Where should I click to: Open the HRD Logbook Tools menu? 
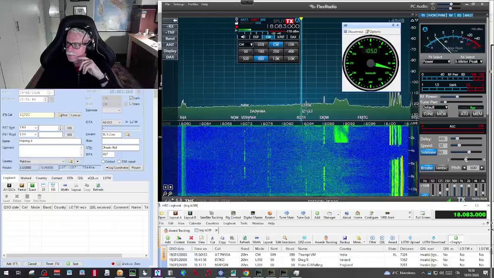(244, 223)
